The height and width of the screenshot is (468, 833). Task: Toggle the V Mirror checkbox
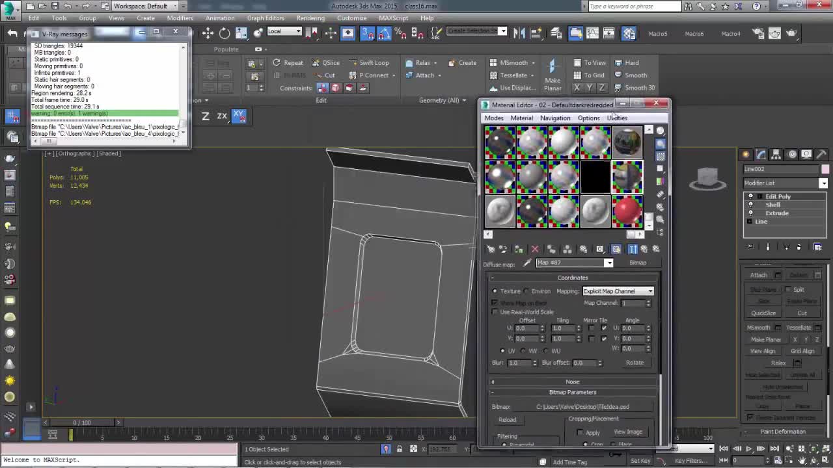click(591, 339)
